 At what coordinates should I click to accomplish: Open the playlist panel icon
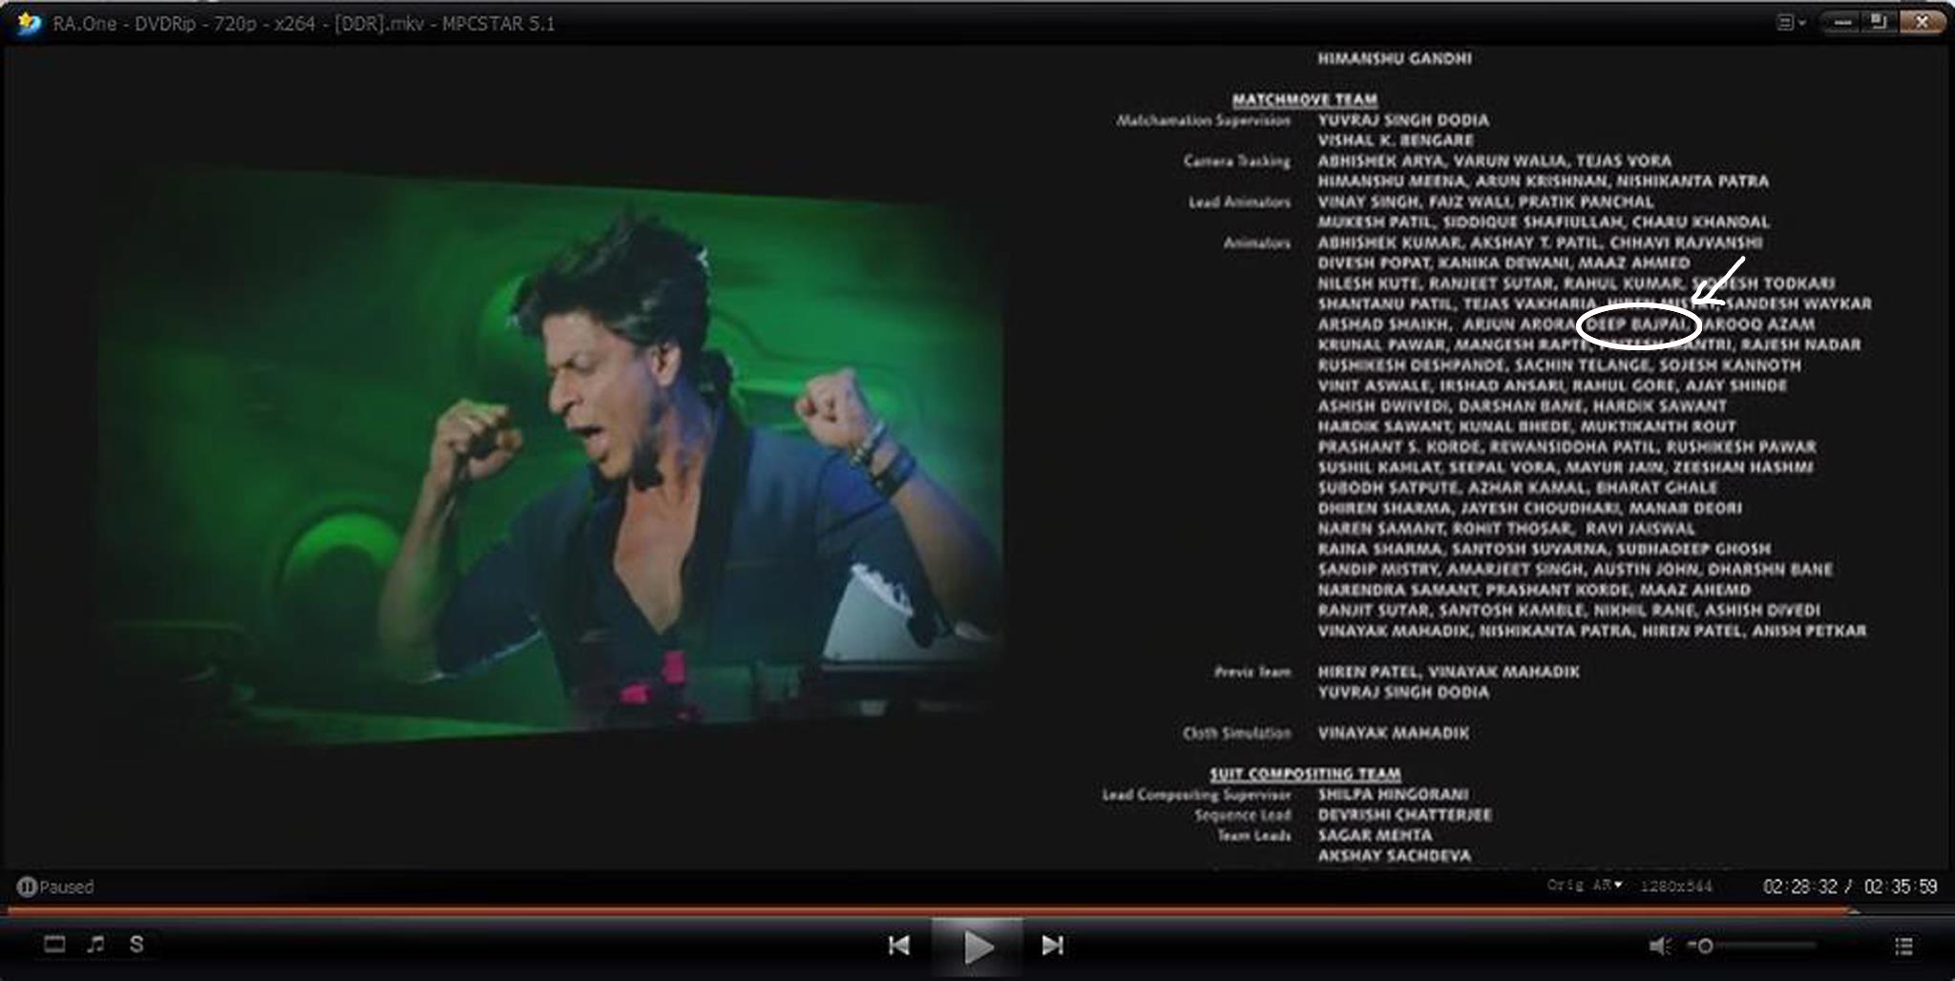(1903, 946)
